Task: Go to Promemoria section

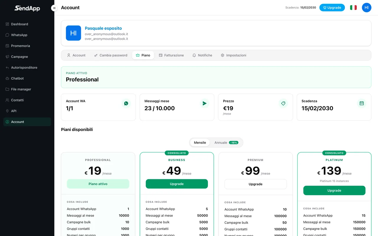Action: [x=27, y=46]
